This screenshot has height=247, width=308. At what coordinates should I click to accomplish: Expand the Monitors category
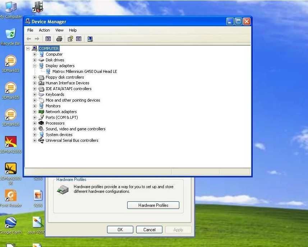[x=35, y=106]
